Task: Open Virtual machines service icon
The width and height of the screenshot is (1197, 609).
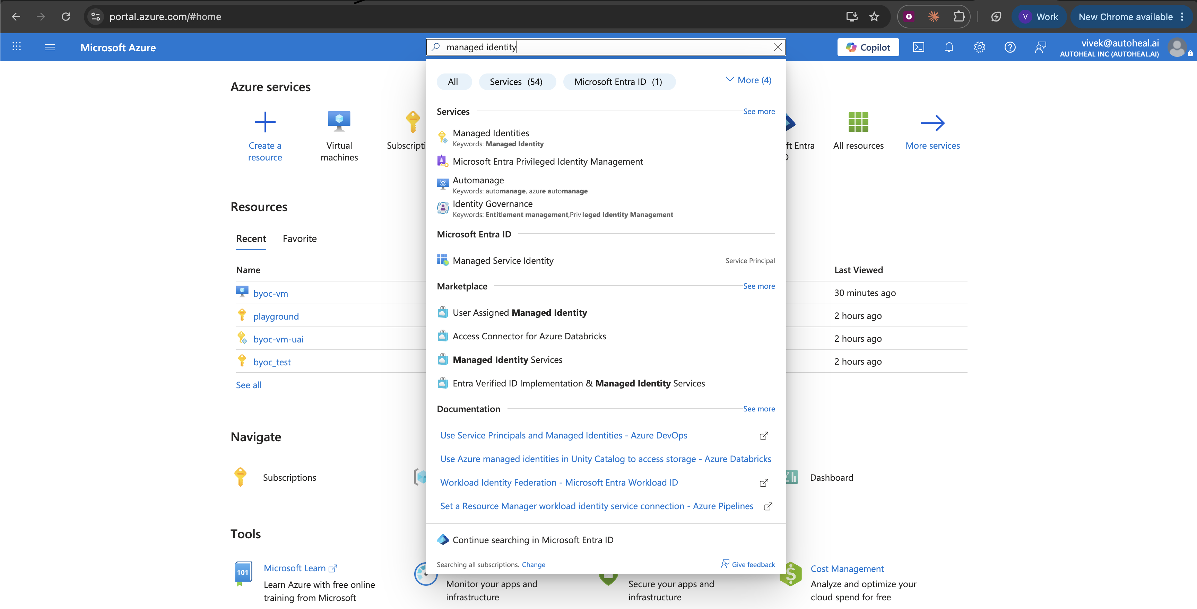Action: point(339,122)
